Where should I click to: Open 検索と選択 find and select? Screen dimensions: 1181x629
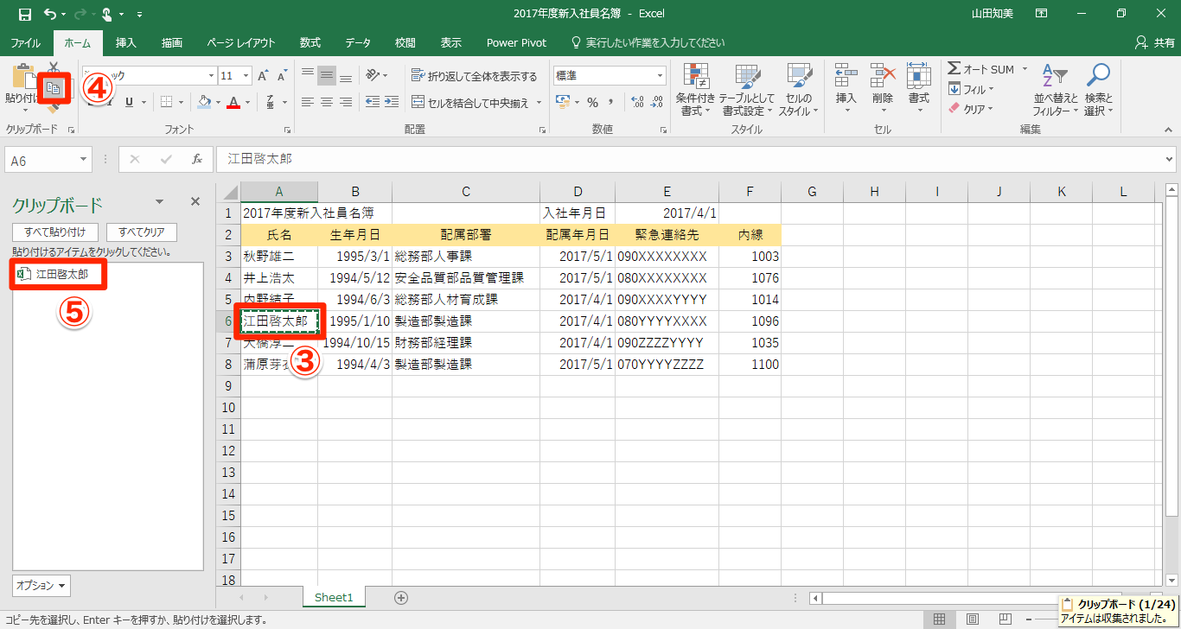click(x=1098, y=90)
